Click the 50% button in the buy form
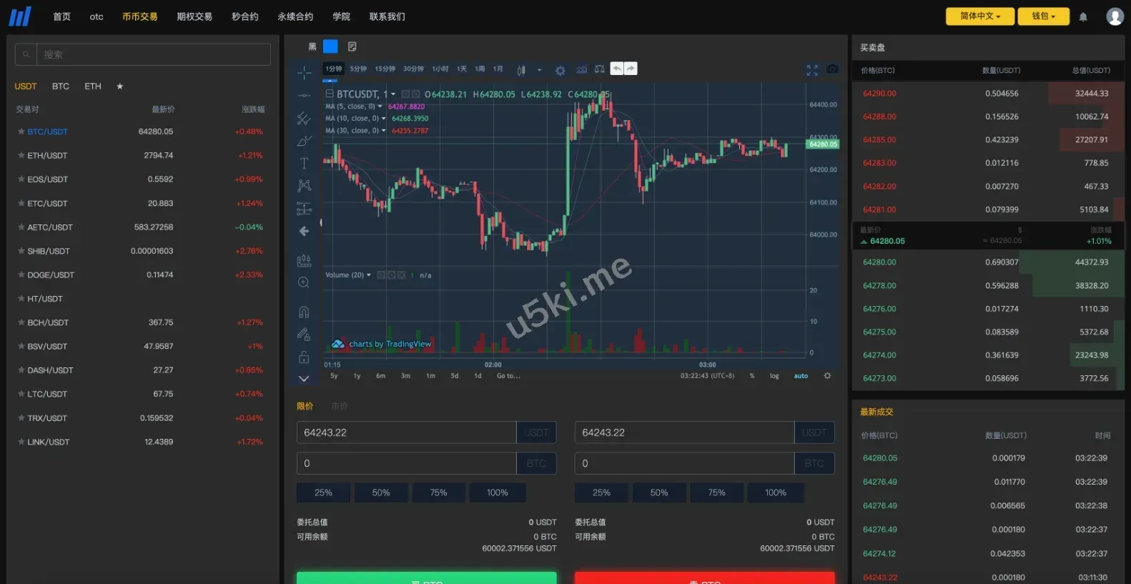1131x584 pixels. pos(381,493)
